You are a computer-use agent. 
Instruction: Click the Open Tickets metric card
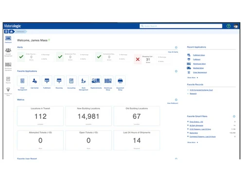88,140
